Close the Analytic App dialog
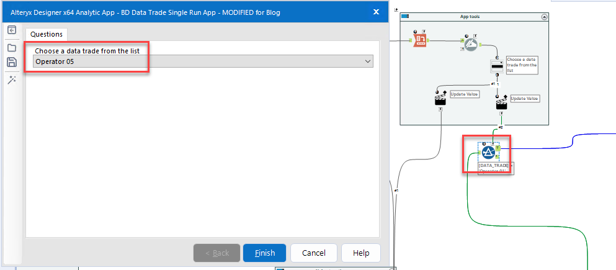The image size is (616, 270). tap(376, 12)
